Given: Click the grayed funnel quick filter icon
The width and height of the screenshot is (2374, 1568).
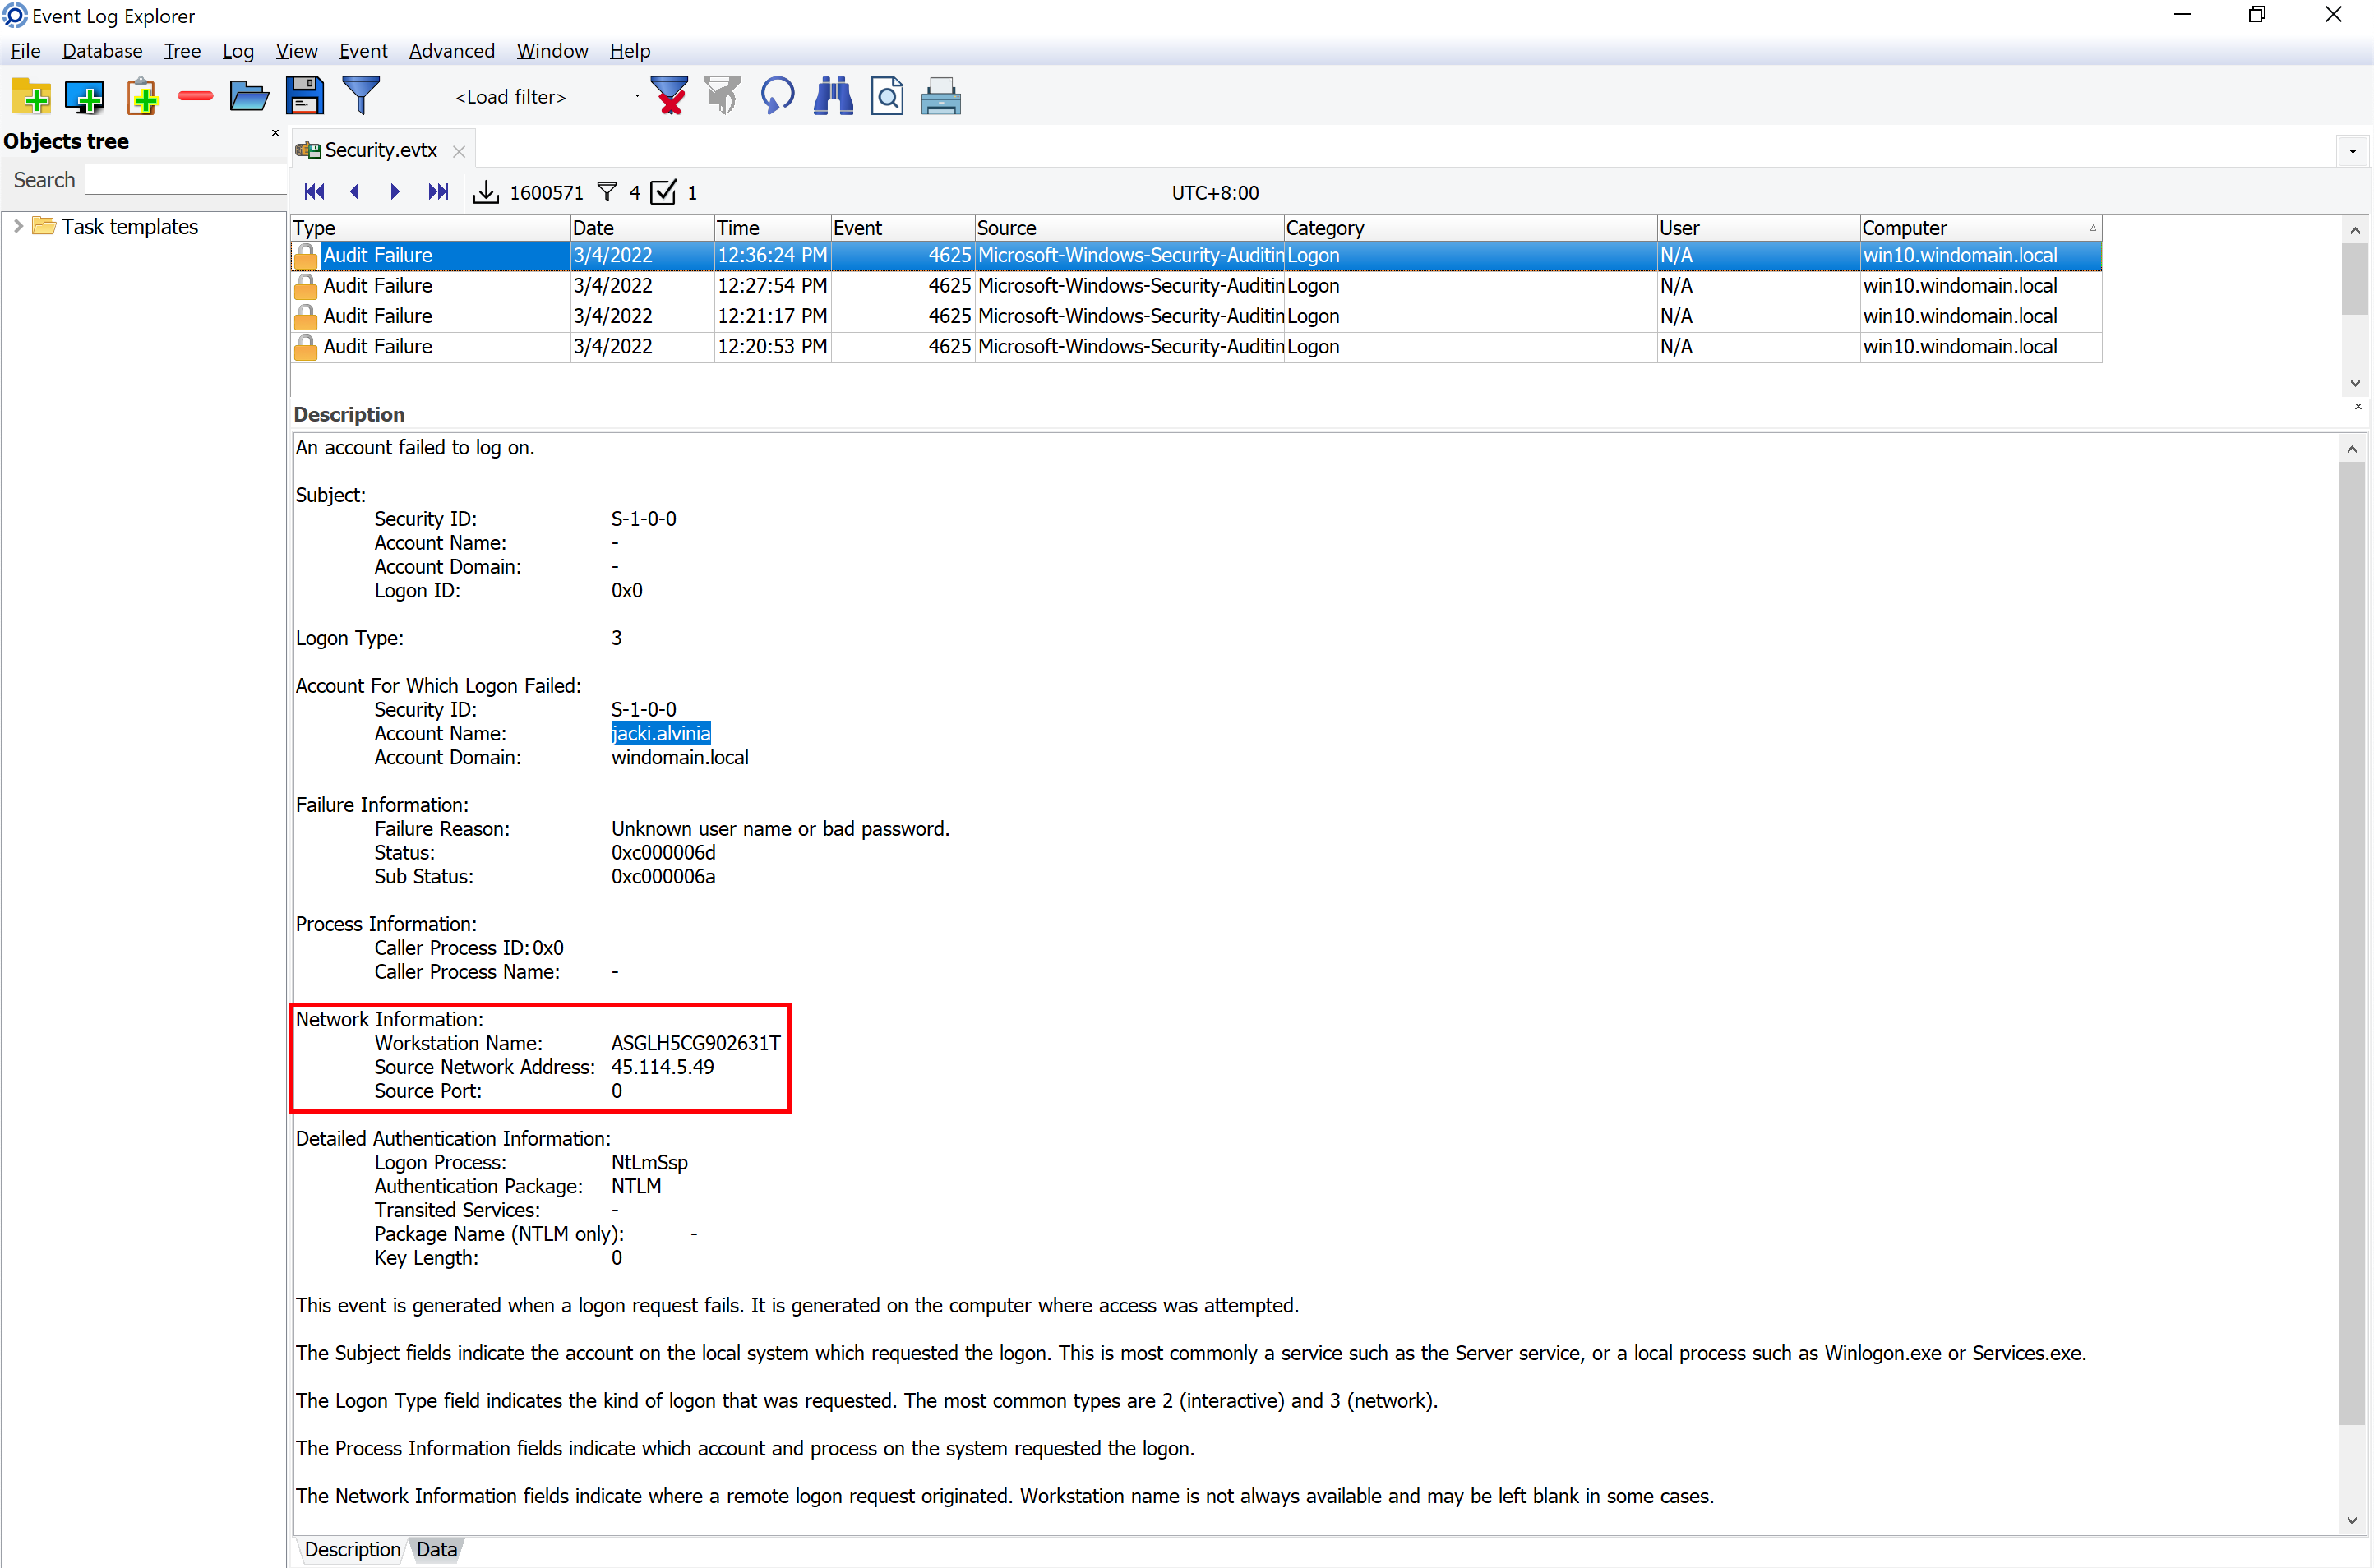Looking at the screenshot, I should [x=723, y=97].
